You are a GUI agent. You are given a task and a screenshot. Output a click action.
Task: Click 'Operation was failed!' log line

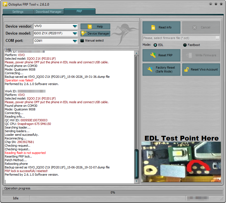tap(19, 80)
